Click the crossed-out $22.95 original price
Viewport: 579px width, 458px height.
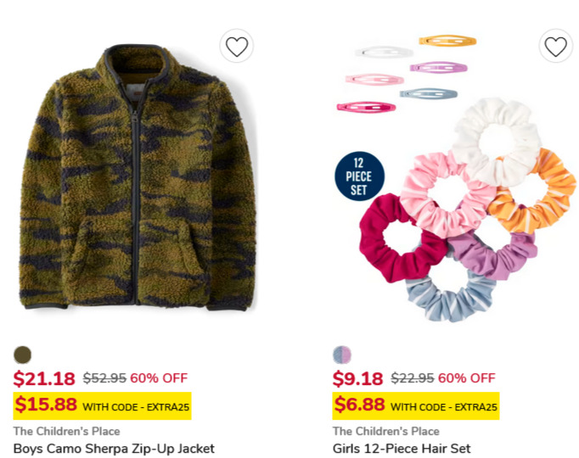[x=413, y=378]
